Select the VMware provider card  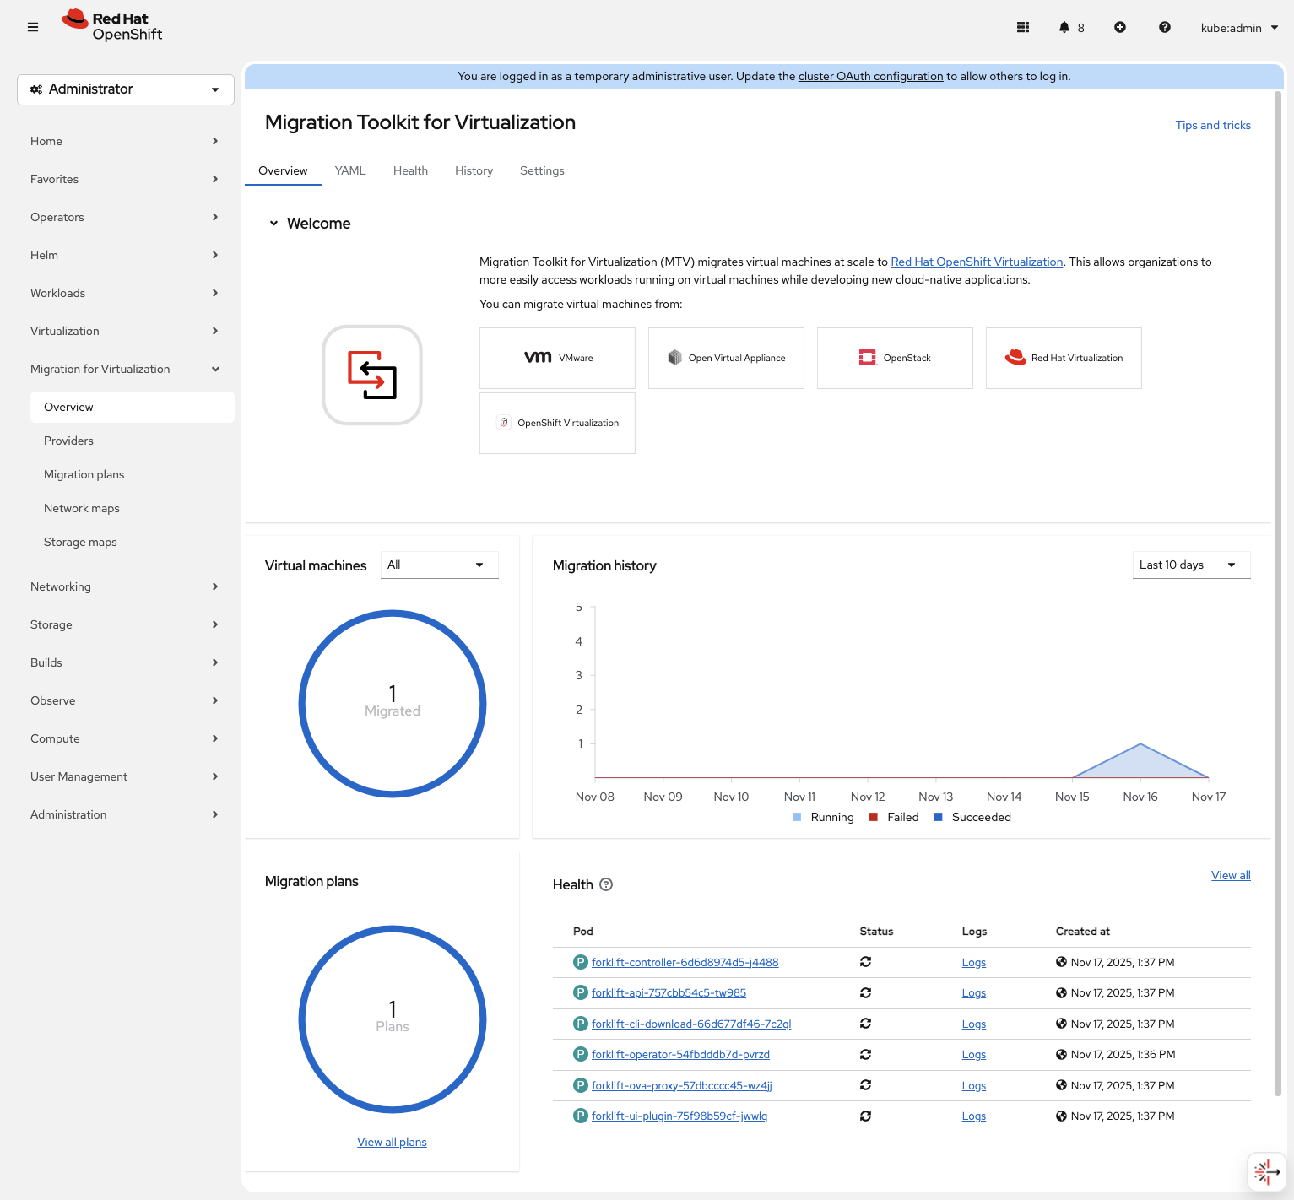[x=557, y=358]
